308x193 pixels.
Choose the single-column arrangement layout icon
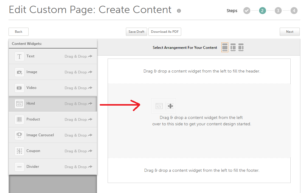[225, 47]
